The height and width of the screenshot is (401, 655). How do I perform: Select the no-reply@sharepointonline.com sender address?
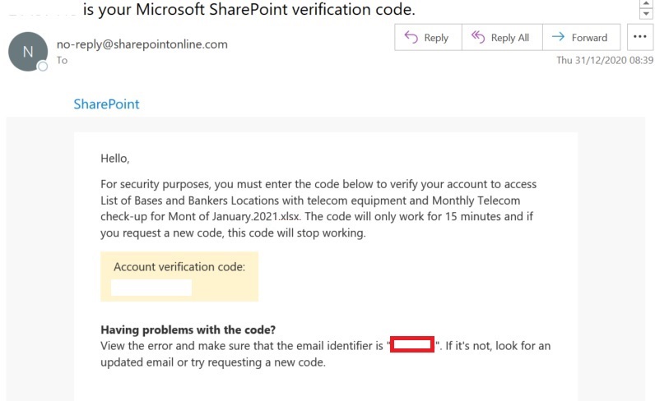click(x=142, y=44)
